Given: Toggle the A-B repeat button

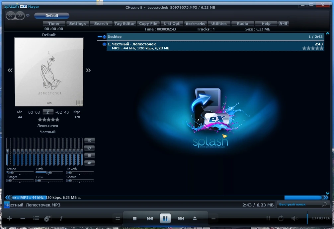Looking at the screenshot, I should tap(283, 24).
